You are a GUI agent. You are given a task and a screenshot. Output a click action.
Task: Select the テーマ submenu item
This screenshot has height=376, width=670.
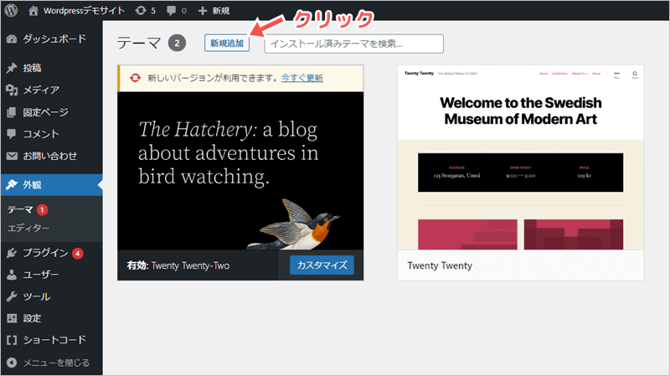pos(20,209)
